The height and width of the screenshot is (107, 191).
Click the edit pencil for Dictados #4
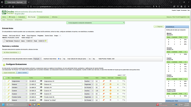tap(9, 87)
